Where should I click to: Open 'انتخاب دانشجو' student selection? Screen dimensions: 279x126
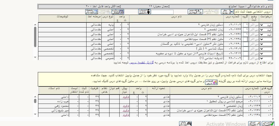pyautogui.click(x=145, y=12)
